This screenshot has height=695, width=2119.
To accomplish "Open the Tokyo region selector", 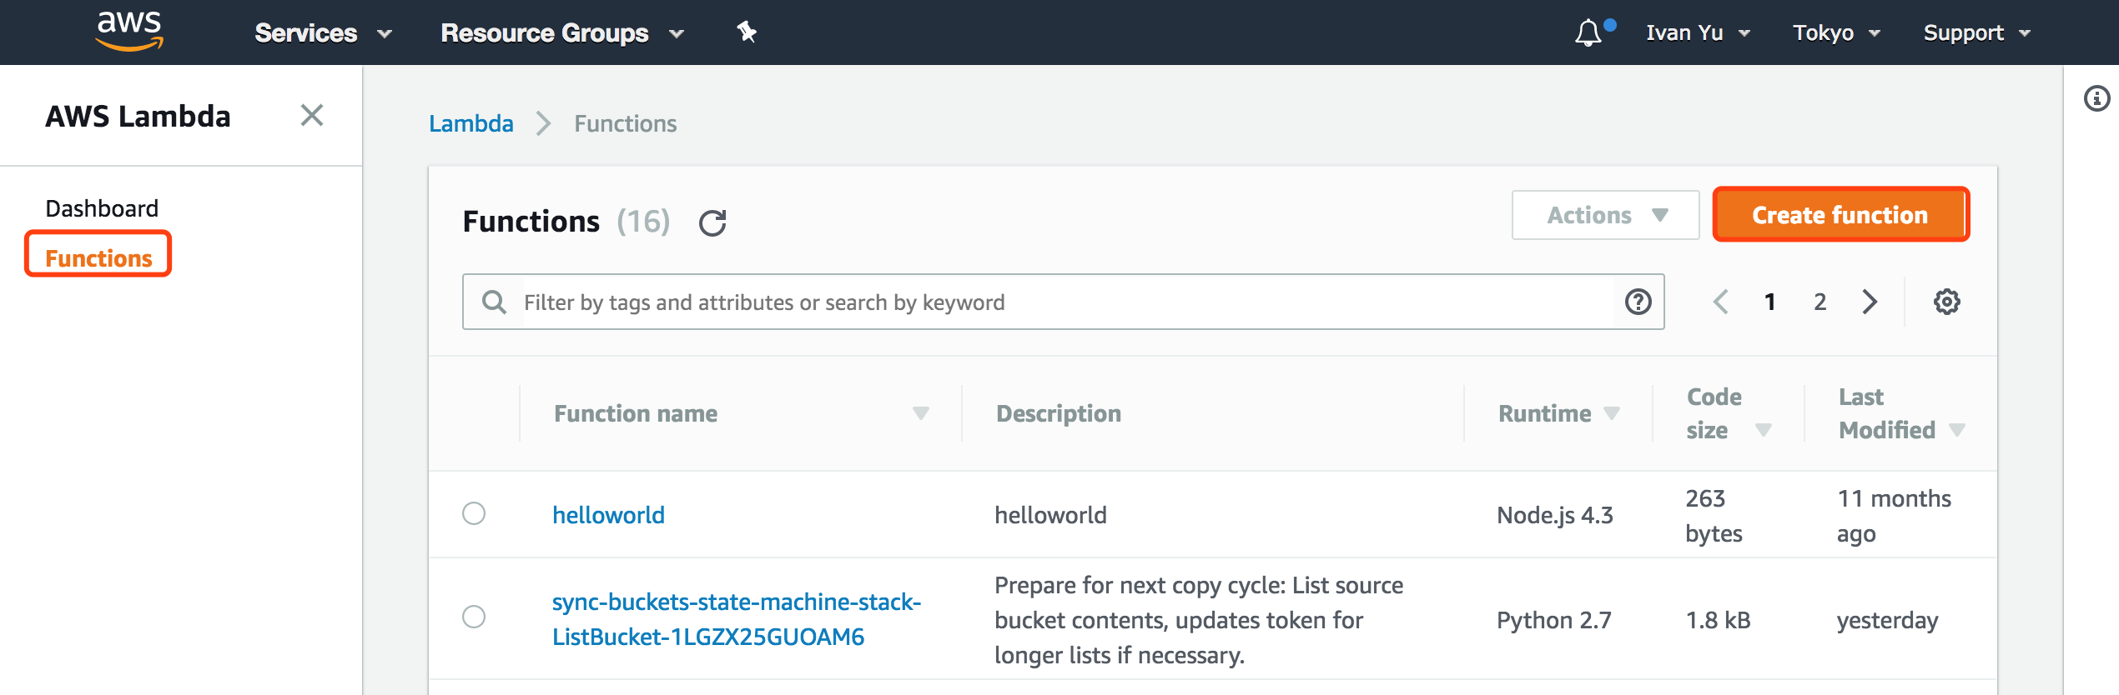I will [1836, 33].
